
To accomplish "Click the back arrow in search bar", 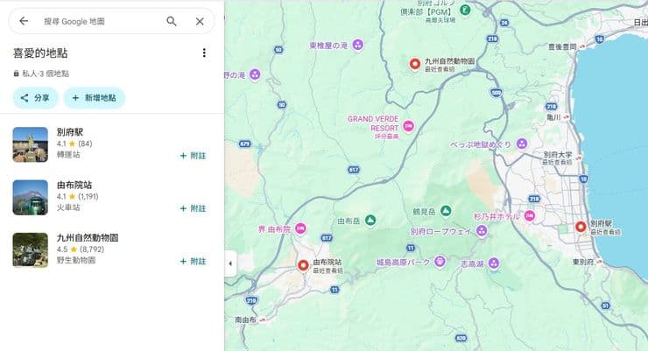I will pyautogui.click(x=24, y=21).
